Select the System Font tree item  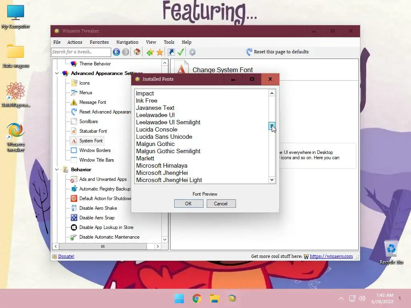(x=91, y=141)
